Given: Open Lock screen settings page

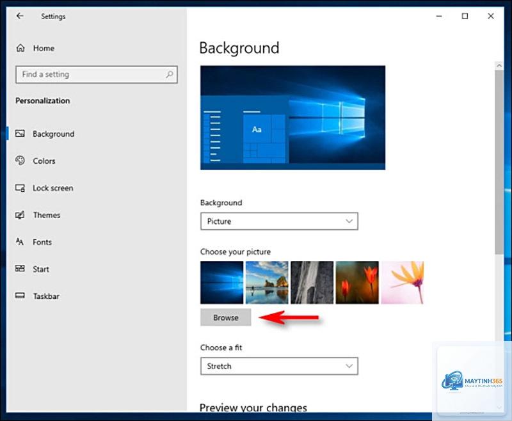Looking at the screenshot, I should (53, 188).
